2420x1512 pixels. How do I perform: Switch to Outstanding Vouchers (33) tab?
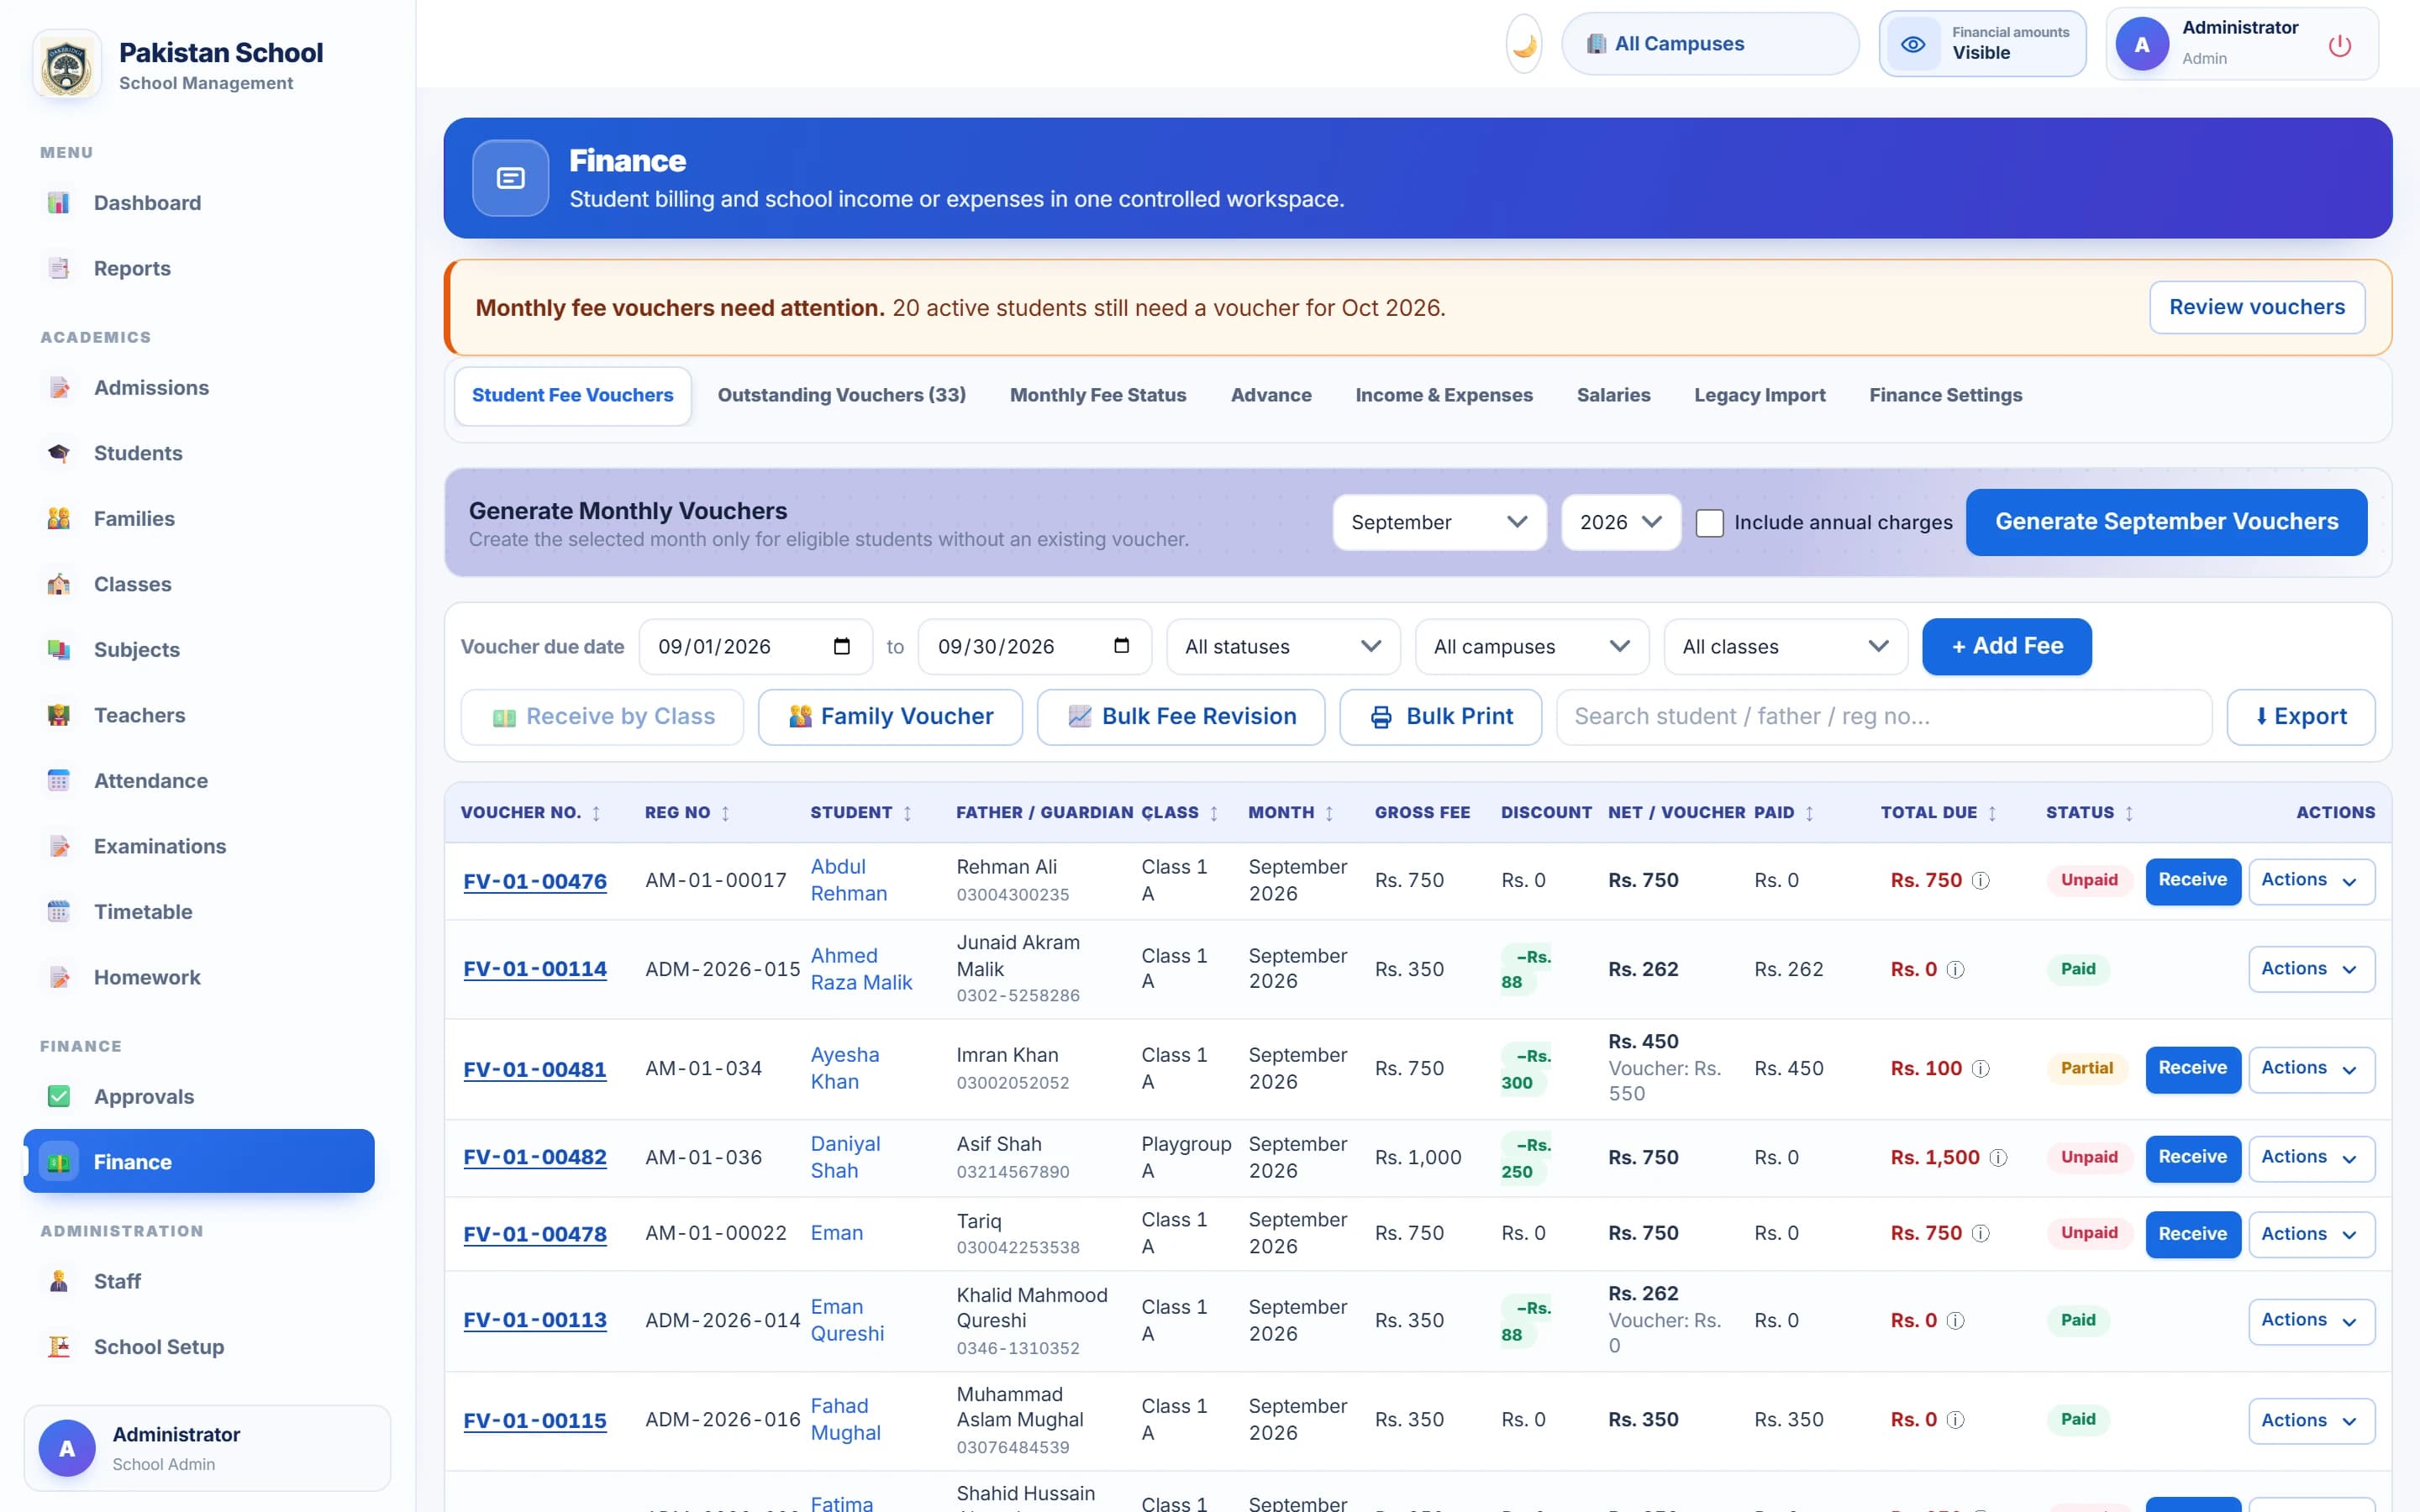841,395
